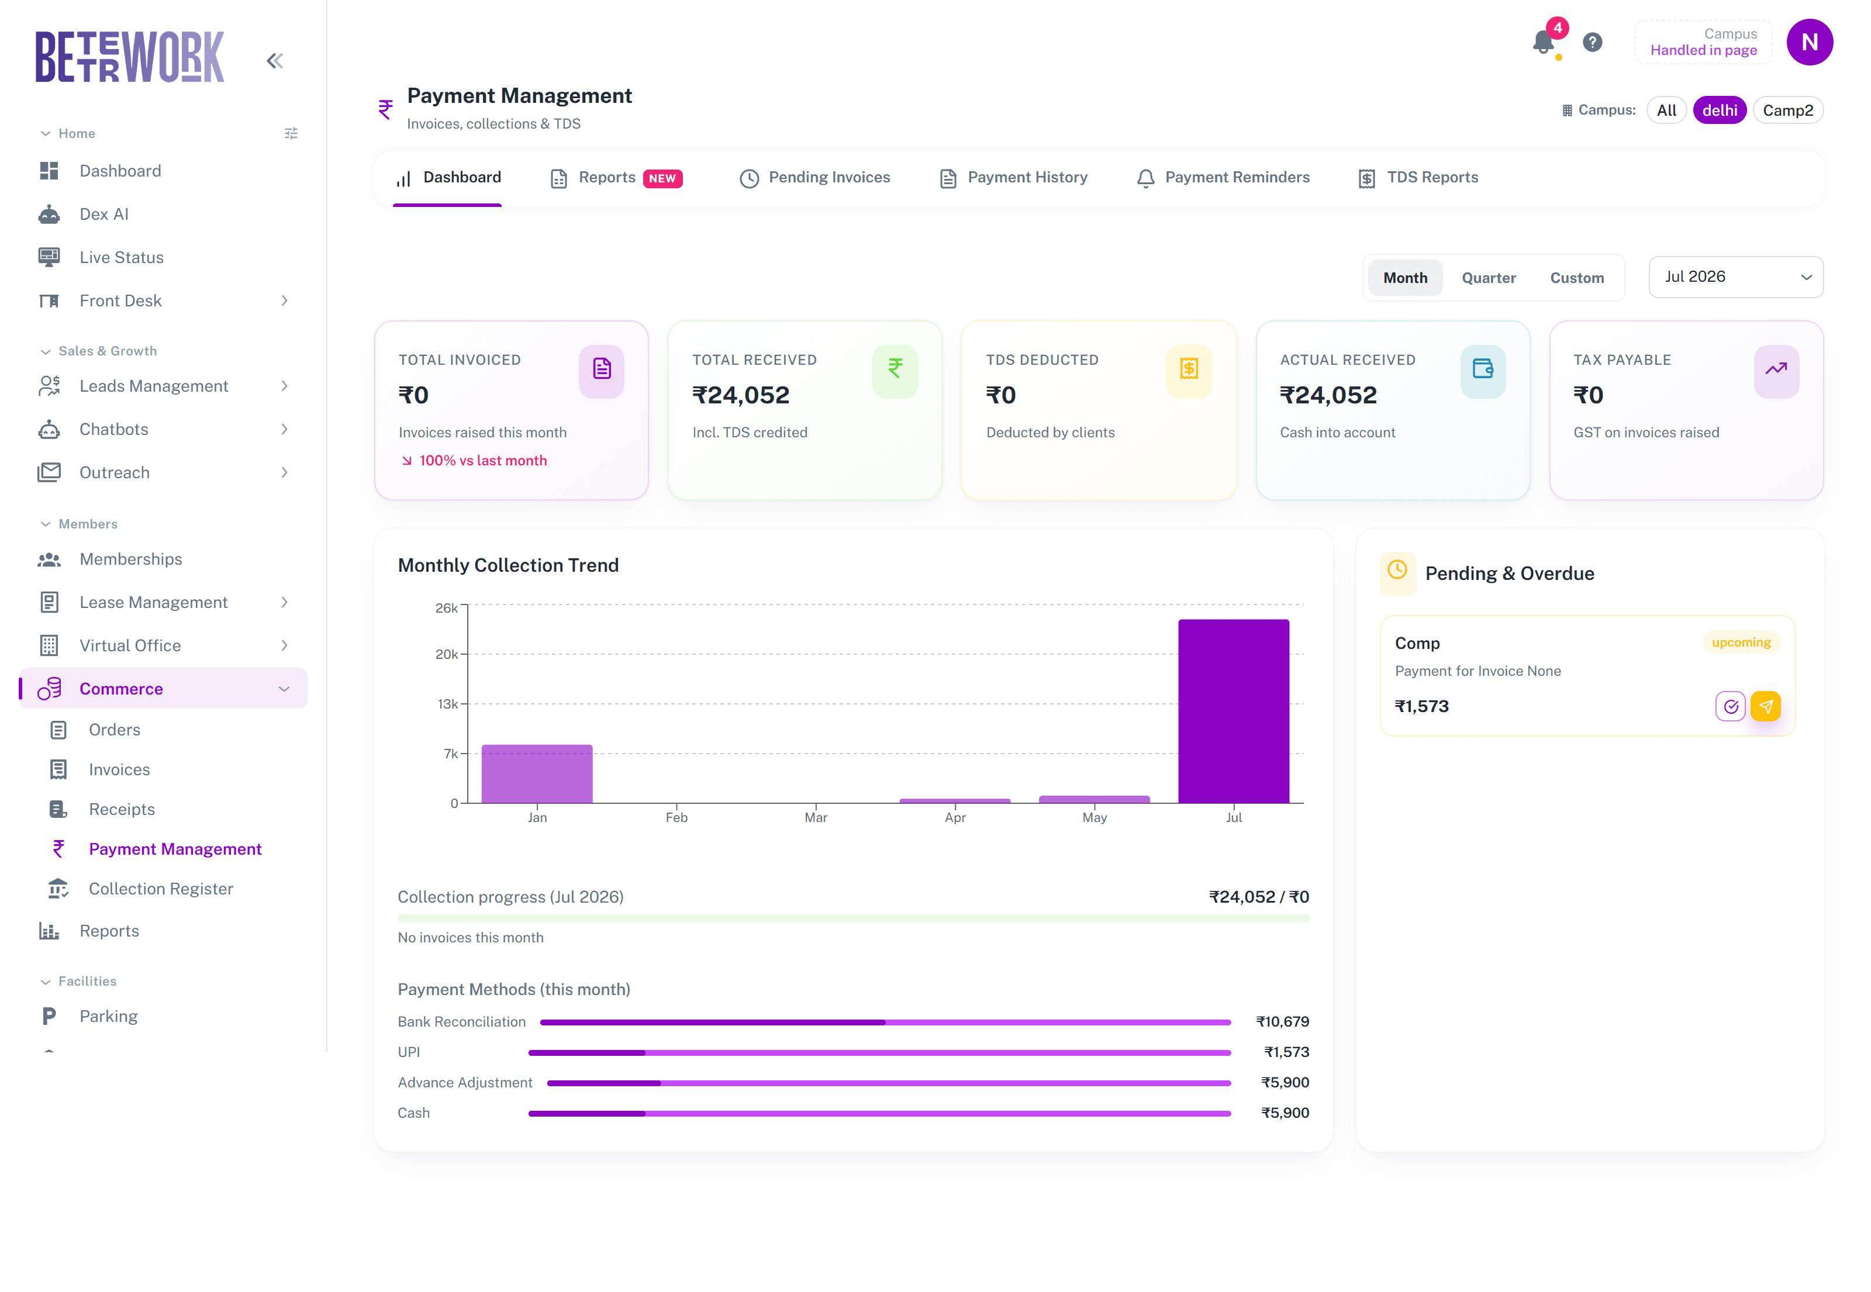Click the TDS Deducted receipt icon
The width and height of the screenshot is (1871, 1292).
pyautogui.click(x=1189, y=371)
